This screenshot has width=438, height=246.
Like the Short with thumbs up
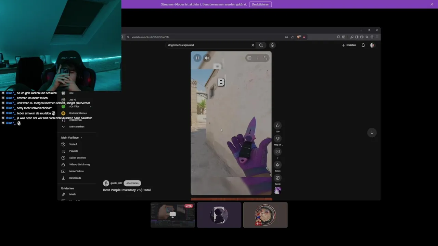(x=278, y=125)
